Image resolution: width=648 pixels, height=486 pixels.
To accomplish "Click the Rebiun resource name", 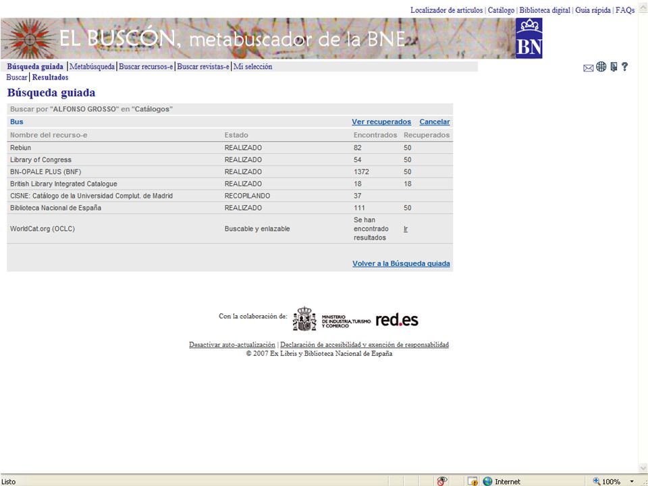I will pos(21,148).
